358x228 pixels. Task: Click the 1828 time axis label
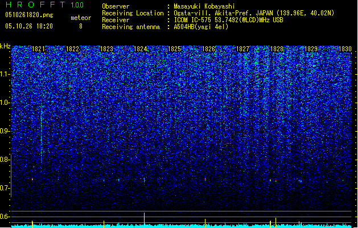coord(277,49)
